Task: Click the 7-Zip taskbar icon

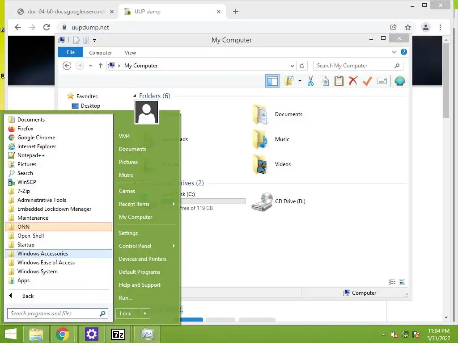Action: 118,334
